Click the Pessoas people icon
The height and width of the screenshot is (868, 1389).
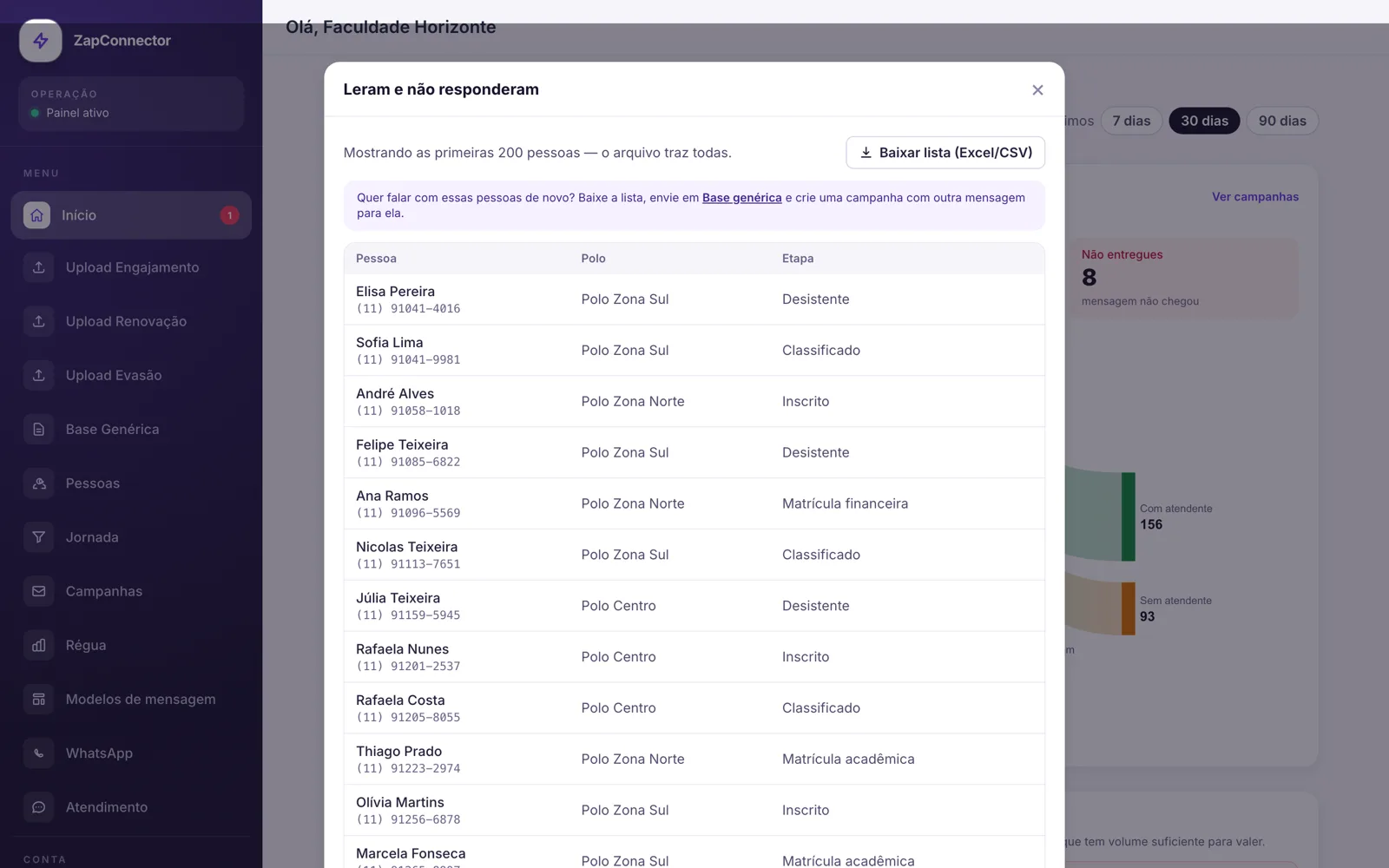pos(38,483)
